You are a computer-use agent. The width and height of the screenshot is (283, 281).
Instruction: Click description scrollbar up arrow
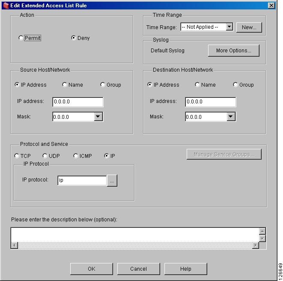262,231
